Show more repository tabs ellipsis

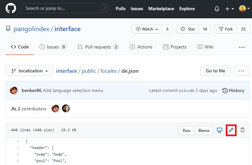(x=242, y=47)
